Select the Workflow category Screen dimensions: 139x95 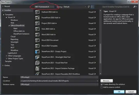click(14, 50)
